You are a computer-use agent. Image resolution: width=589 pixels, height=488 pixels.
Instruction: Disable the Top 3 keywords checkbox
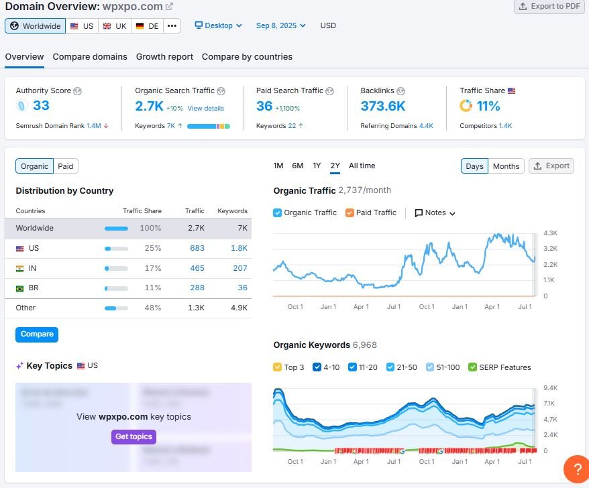(277, 367)
